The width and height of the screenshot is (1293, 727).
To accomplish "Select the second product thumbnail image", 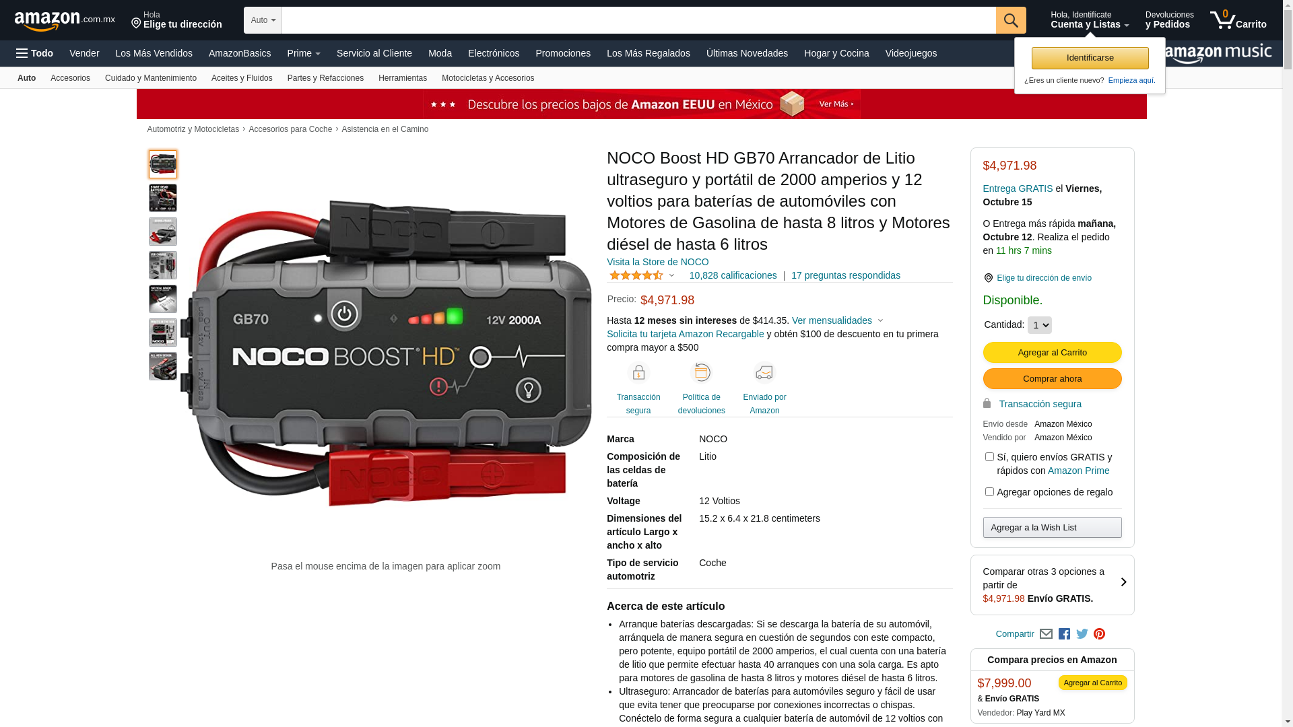I will 163,198.
